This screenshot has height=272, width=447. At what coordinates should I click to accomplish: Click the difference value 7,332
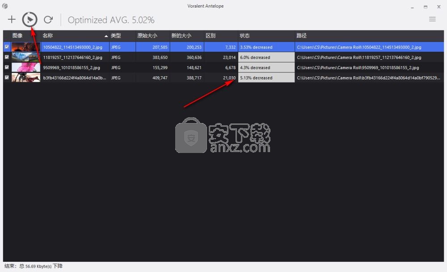point(230,47)
